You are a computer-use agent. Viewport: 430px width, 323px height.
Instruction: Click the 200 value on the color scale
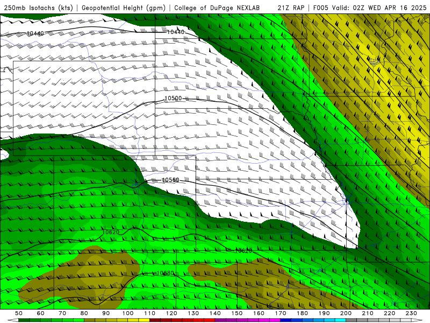pyautogui.click(x=346, y=313)
